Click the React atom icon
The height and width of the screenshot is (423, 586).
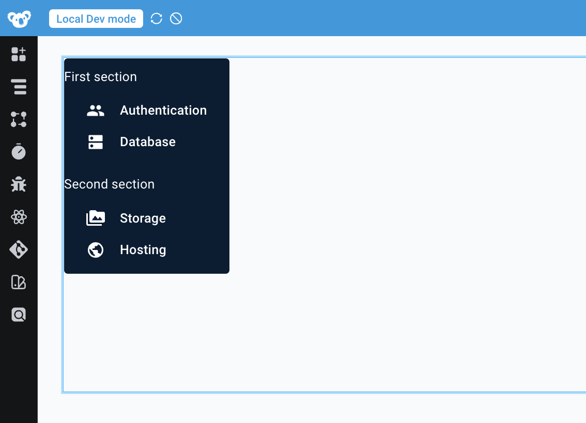(19, 217)
